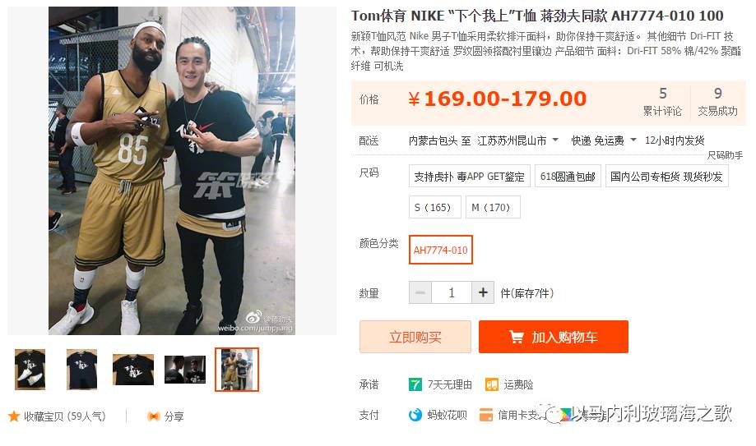Click the orange favorite star icon
Image resolution: width=756 pixels, height=446 pixels.
(13, 416)
